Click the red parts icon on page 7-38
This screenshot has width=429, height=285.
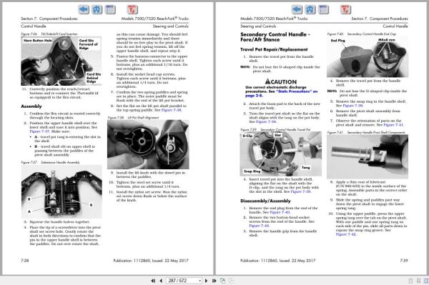pyautogui.click(x=132, y=9)
